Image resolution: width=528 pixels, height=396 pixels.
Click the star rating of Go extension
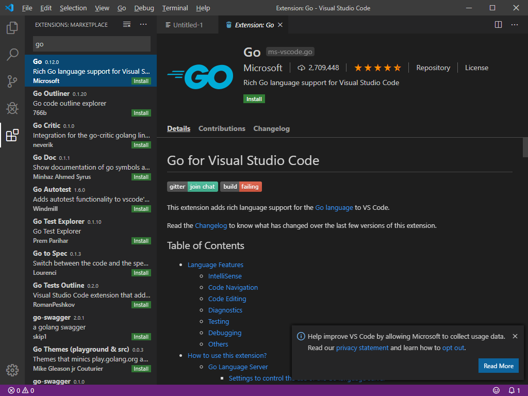click(377, 68)
